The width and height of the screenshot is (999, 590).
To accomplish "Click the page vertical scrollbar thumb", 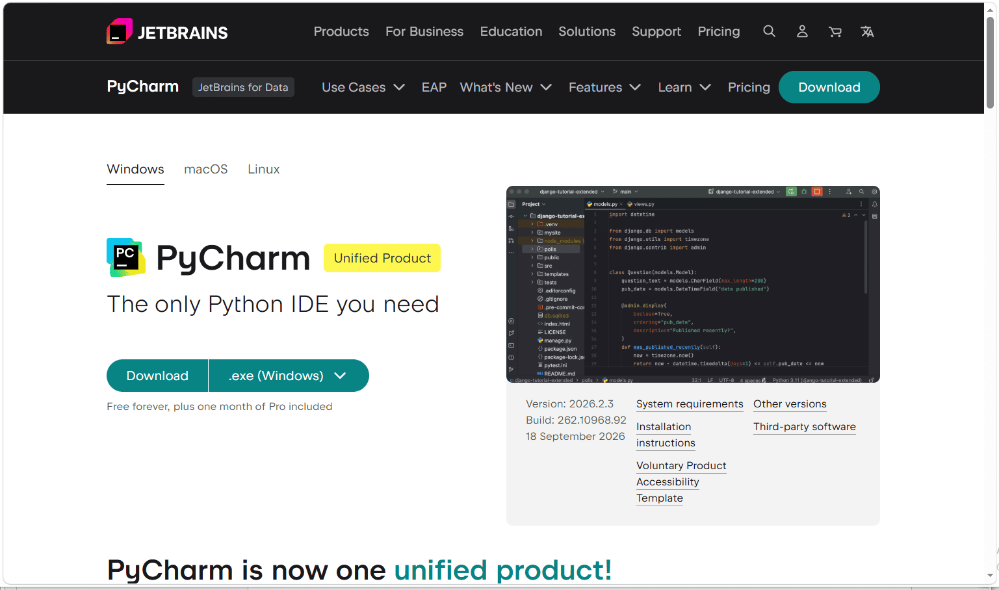I will coord(991,62).
